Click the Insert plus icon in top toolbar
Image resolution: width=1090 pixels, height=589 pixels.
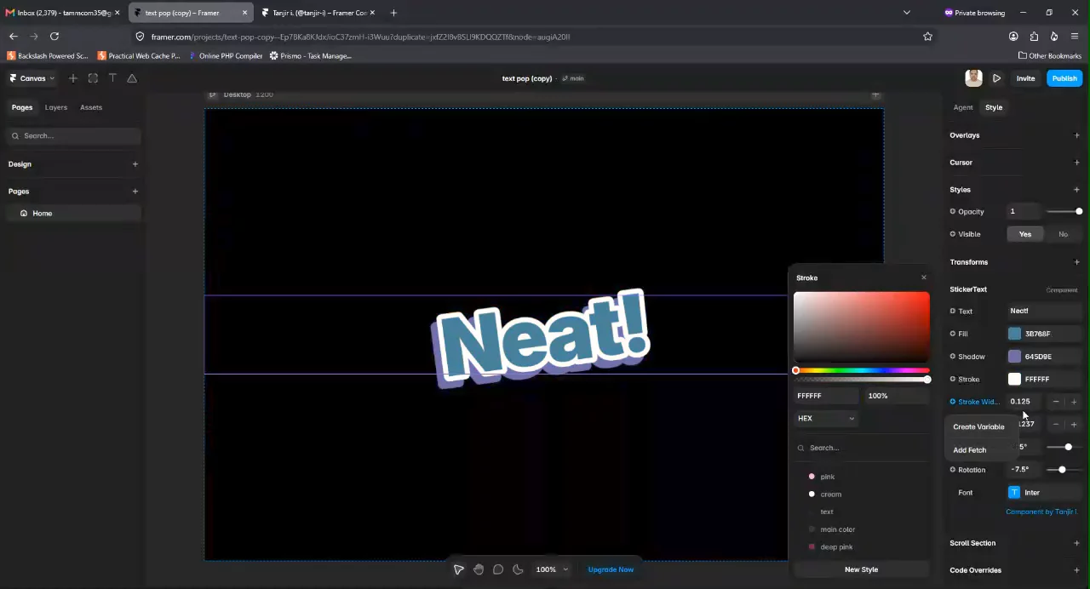pos(72,78)
